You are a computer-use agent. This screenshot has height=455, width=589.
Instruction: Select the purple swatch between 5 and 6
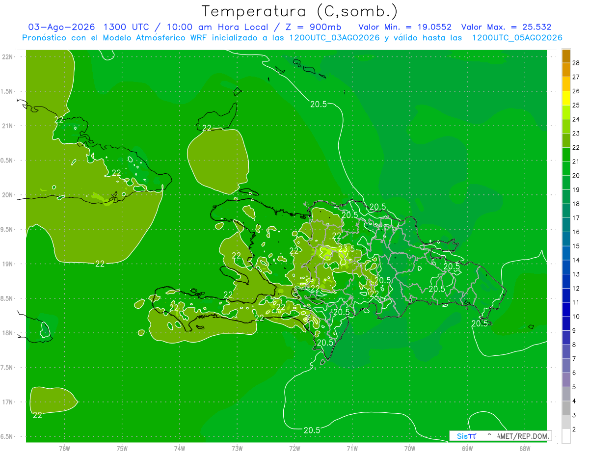click(566, 380)
